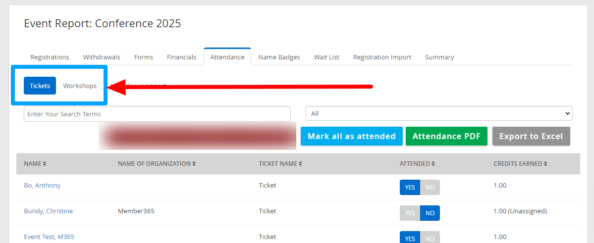Switch to the Registrations tab
This screenshot has height=243, width=594.
(x=50, y=57)
